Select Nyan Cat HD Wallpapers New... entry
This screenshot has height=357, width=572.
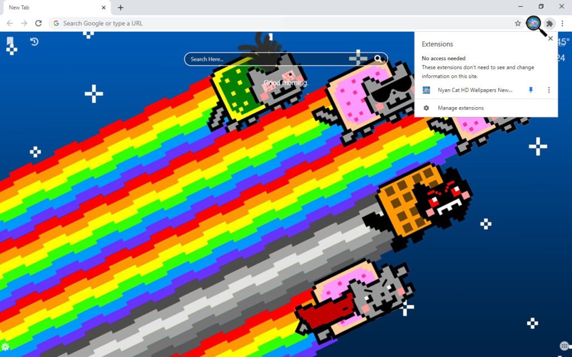click(475, 90)
